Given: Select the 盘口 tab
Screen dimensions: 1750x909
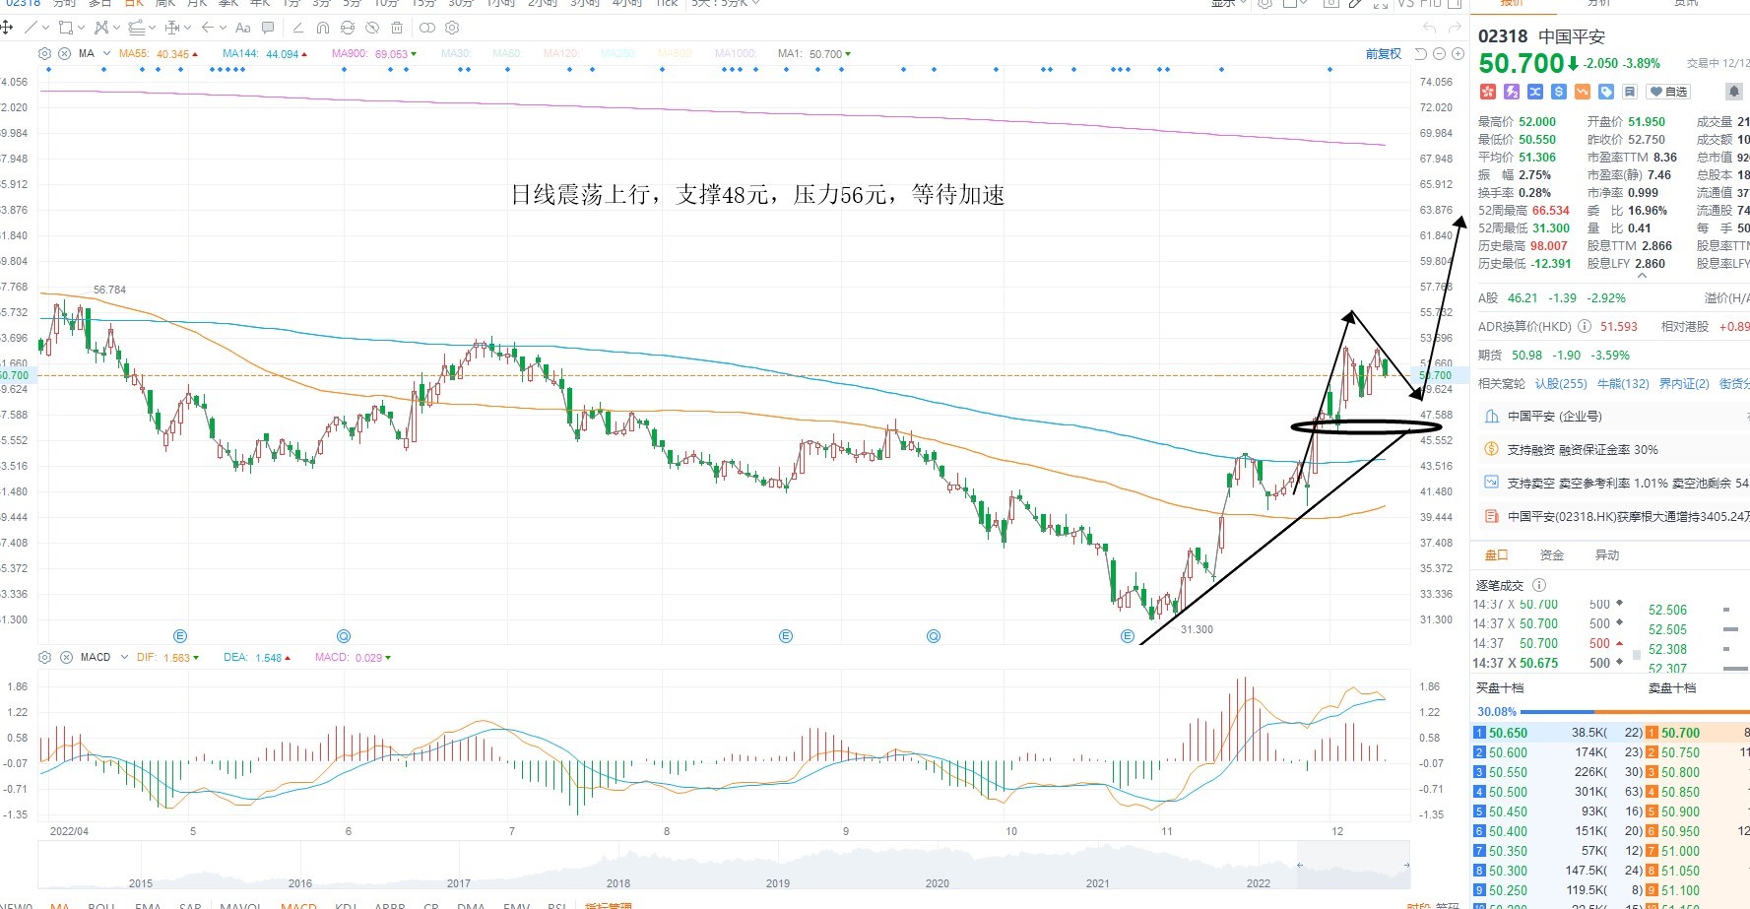Looking at the screenshot, I should click(1497, 554).
